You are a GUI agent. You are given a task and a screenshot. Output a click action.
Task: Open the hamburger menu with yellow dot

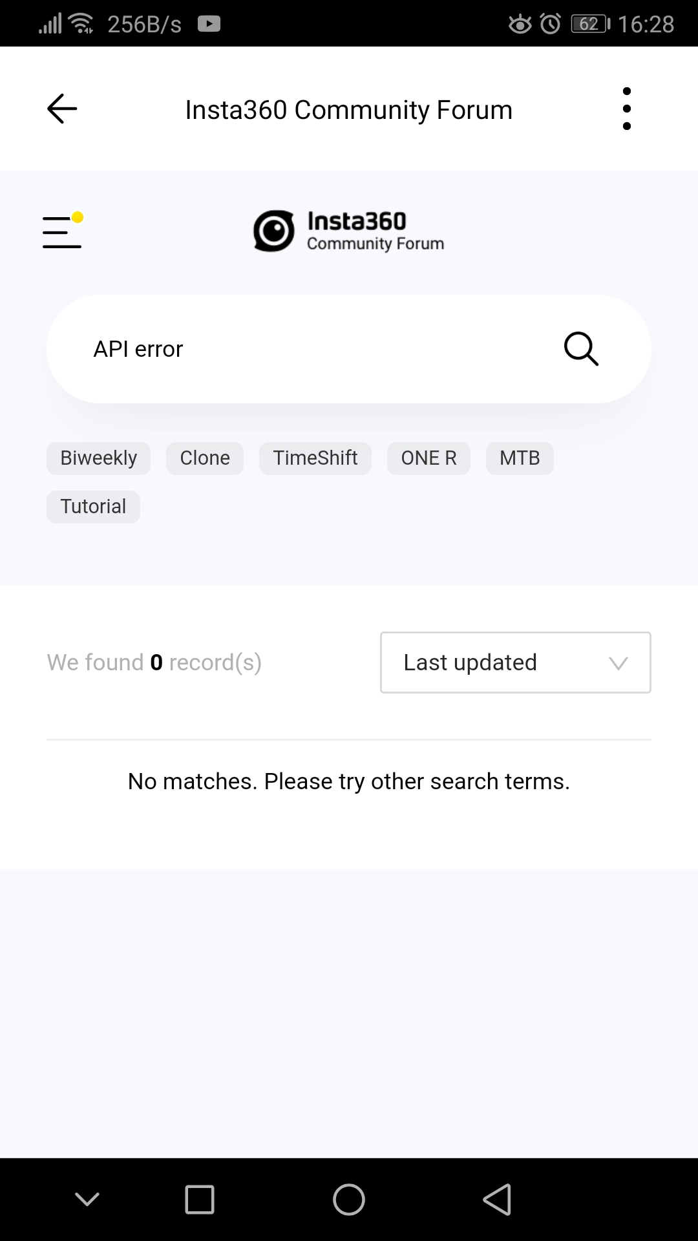(x=63, y=230)
